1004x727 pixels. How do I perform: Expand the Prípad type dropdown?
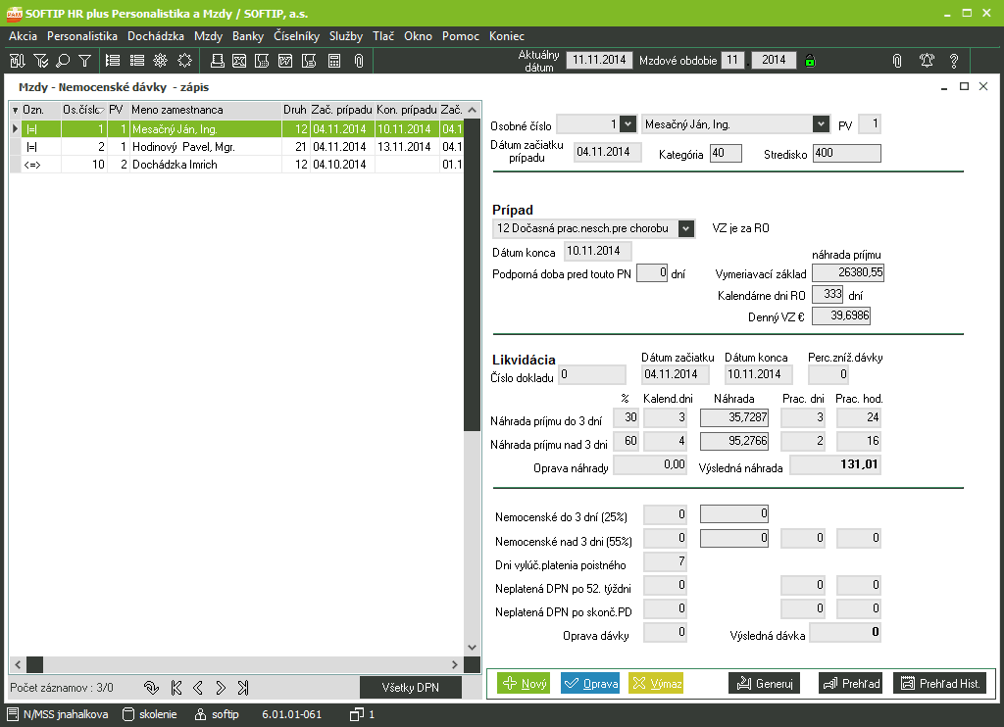click(x=685, y=228)
